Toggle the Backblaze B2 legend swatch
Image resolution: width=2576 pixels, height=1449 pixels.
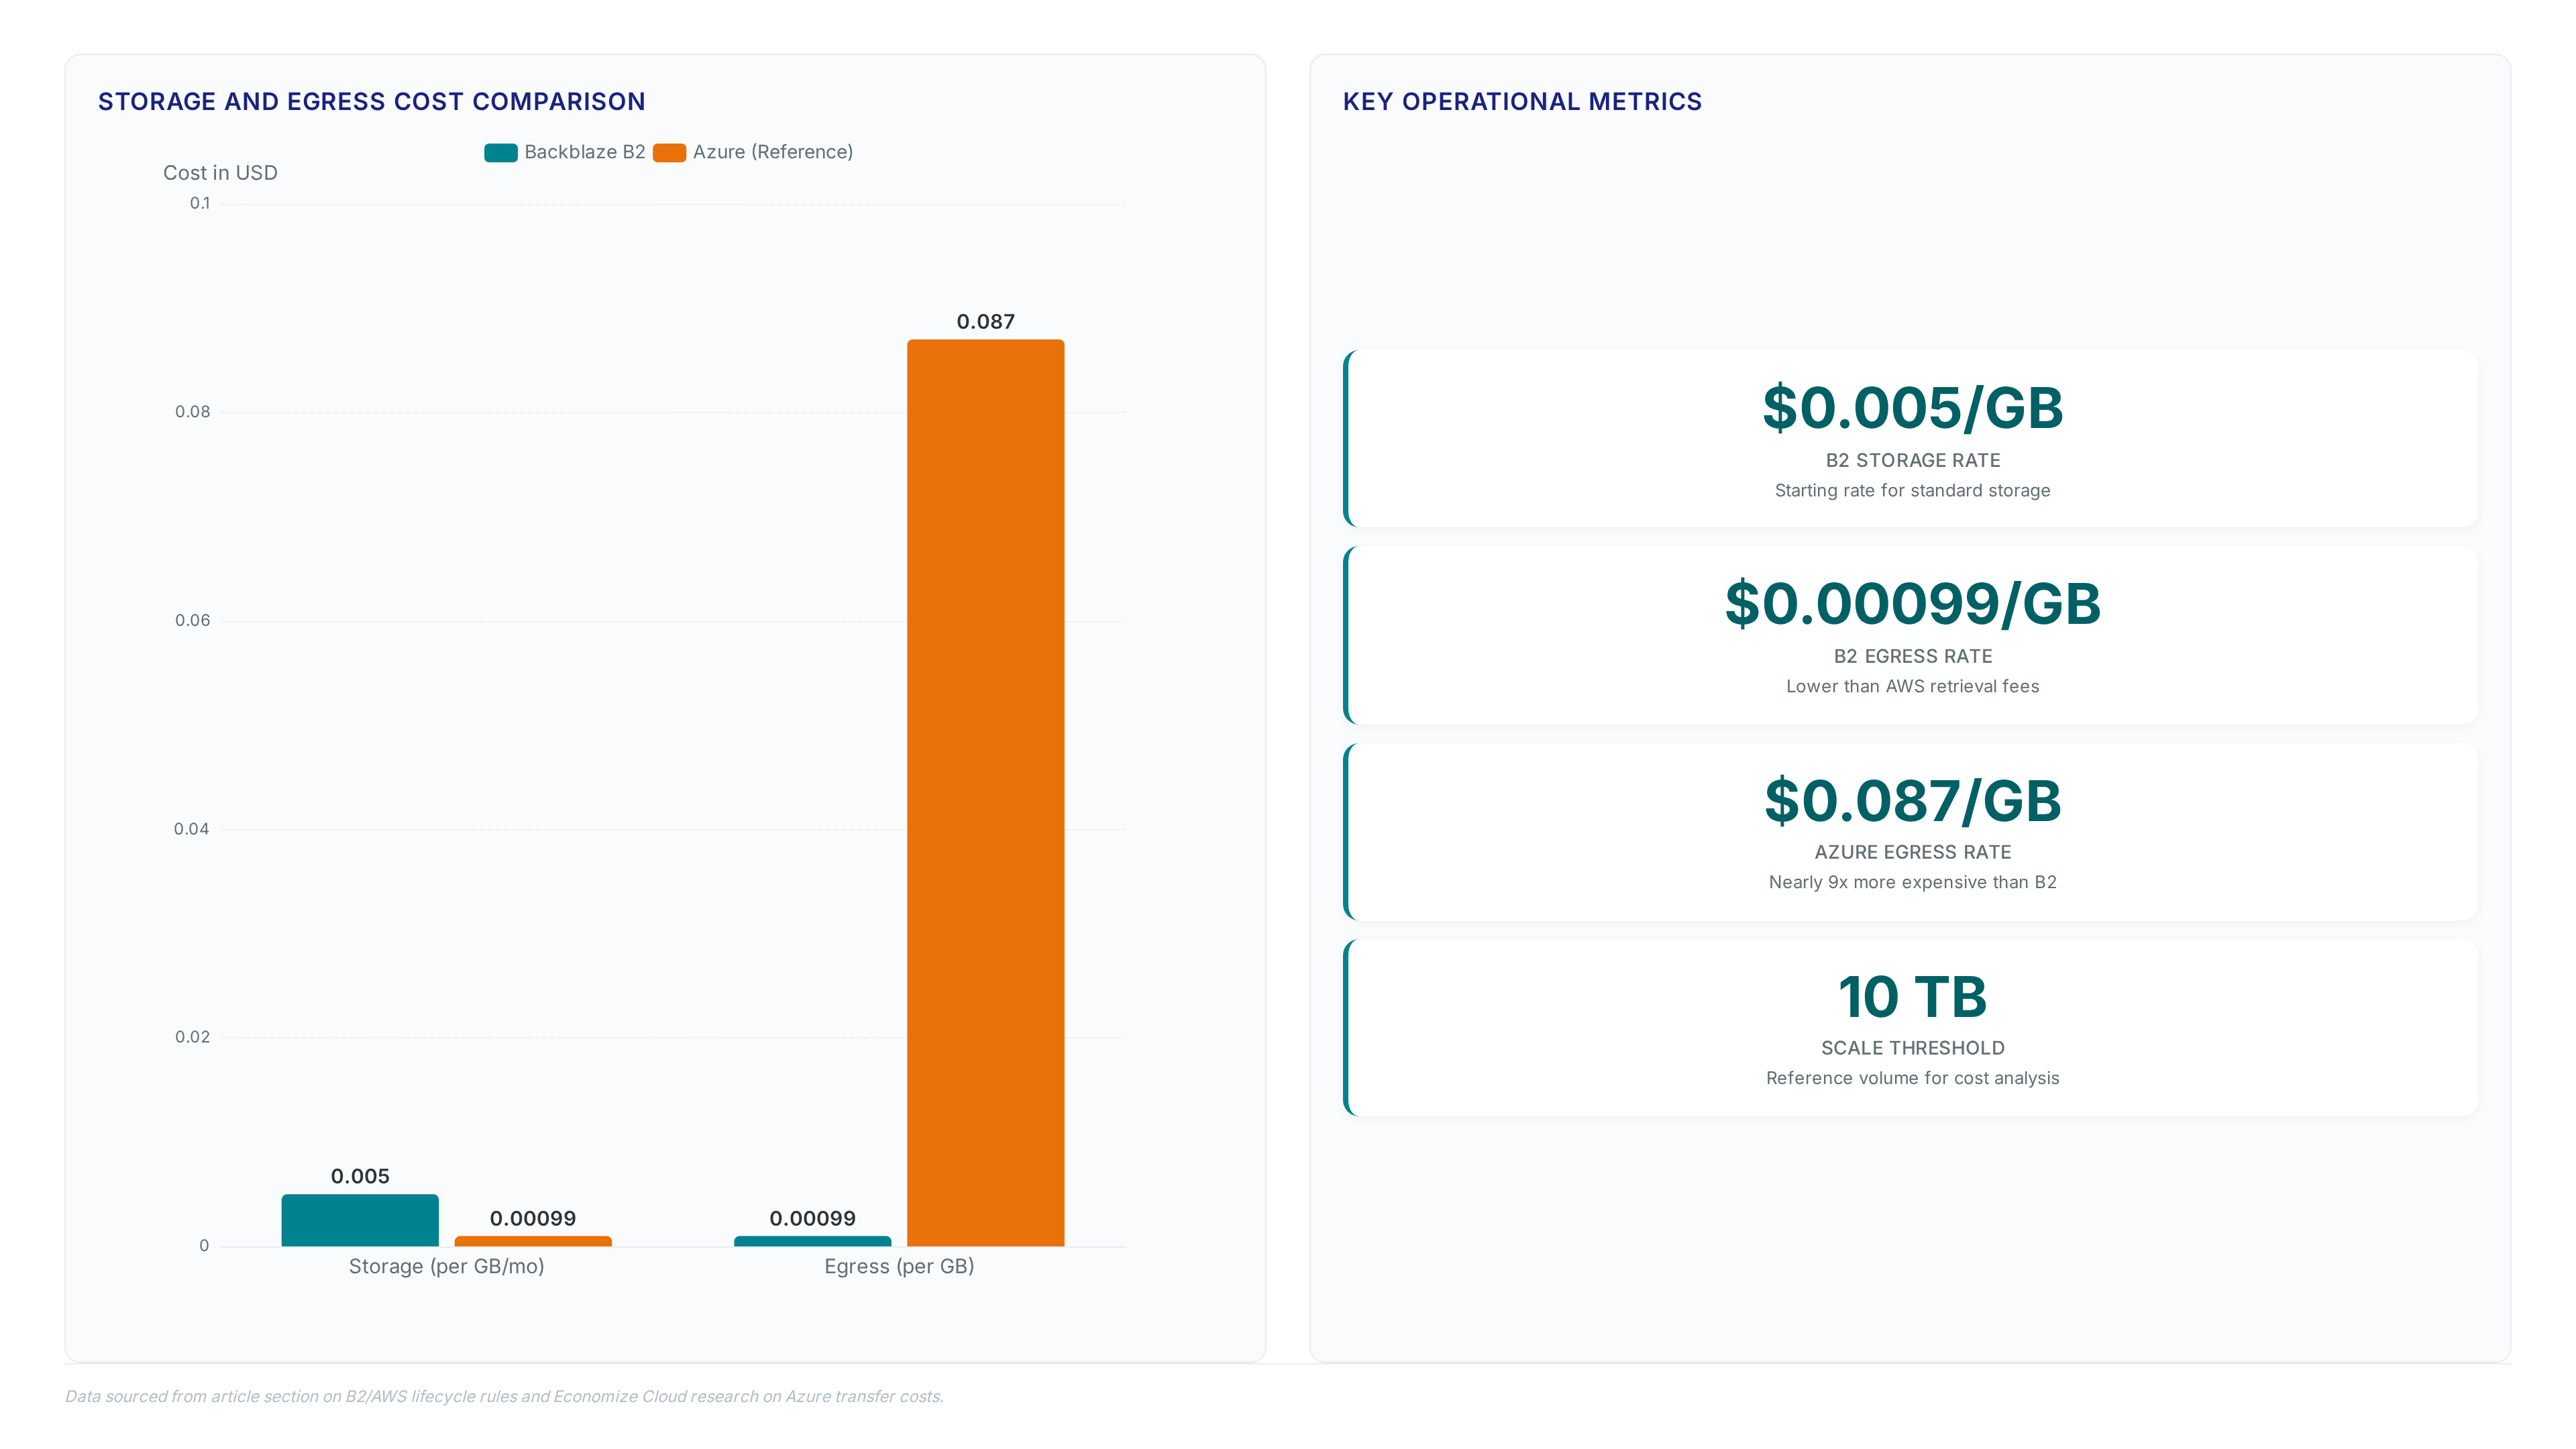tap(501, 152)
